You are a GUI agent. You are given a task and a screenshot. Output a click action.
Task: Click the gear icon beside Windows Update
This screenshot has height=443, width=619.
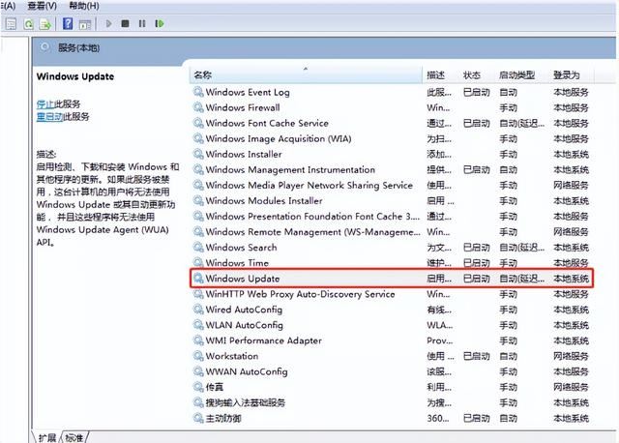coord(198,279)
